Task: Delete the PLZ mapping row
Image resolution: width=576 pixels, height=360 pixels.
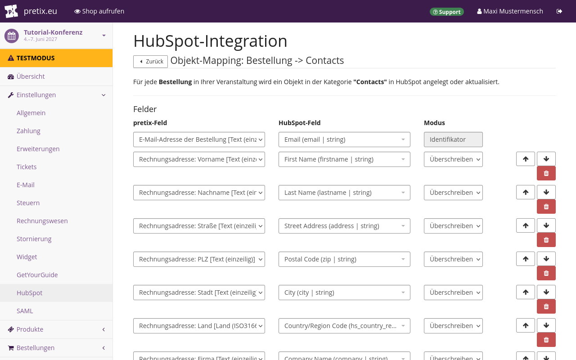Action: (x=546, y=273)
